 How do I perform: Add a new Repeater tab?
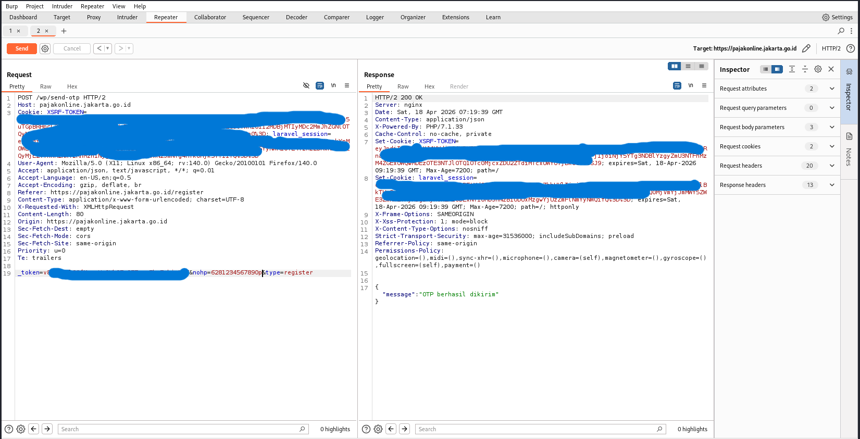(x=64, y=31)
